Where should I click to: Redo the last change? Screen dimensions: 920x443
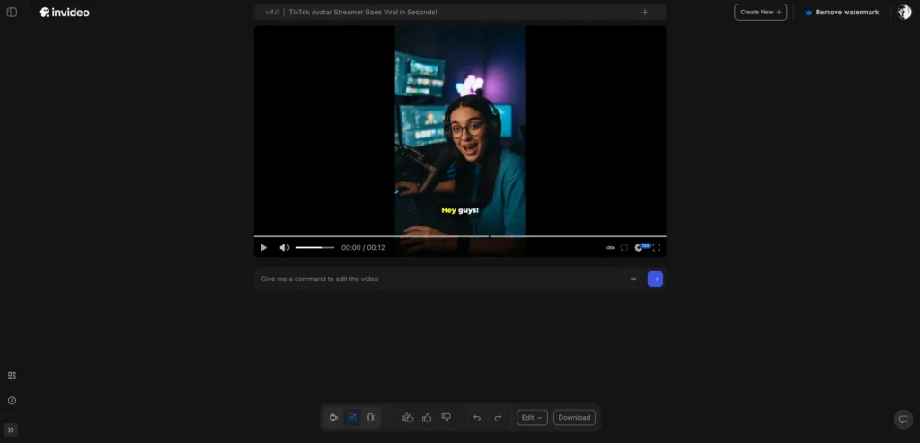tap(498, 417)
